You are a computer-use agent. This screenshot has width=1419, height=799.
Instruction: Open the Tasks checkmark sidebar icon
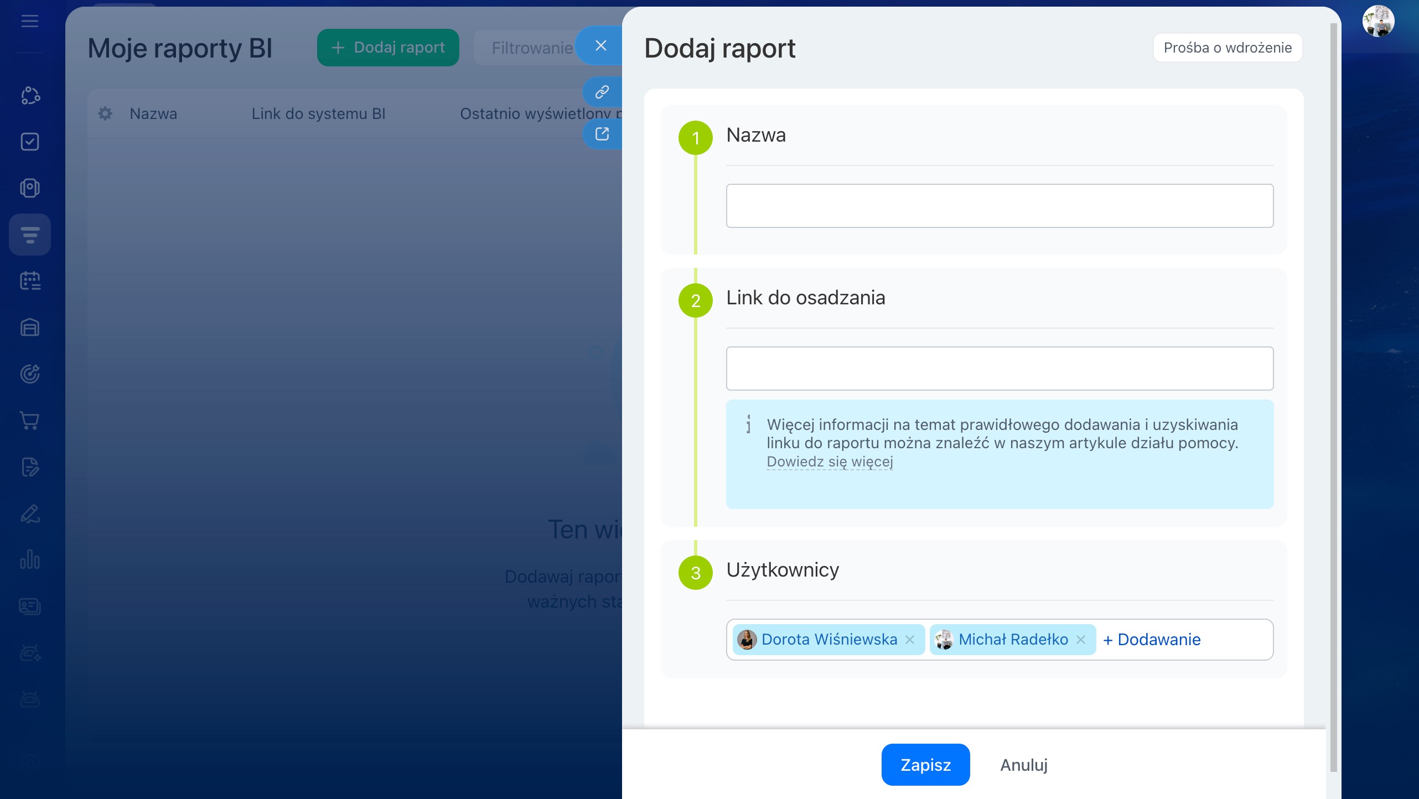click(30, 142)
